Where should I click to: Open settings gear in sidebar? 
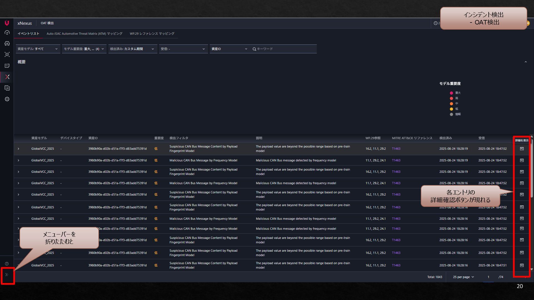pyautogui.click(x=7, y=99)
